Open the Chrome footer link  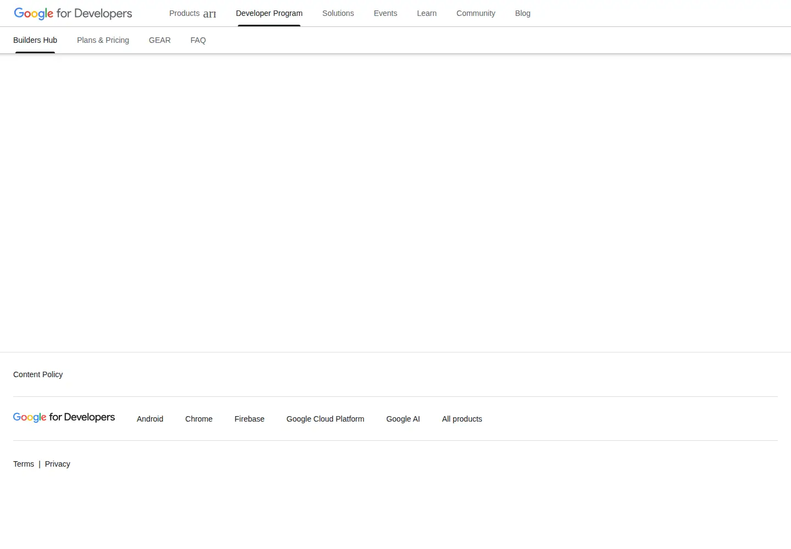click(x=199, y=419)
